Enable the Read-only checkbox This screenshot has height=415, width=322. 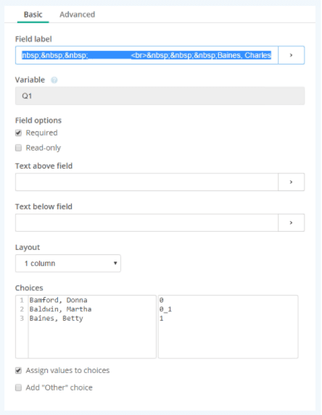pos(18,148)
